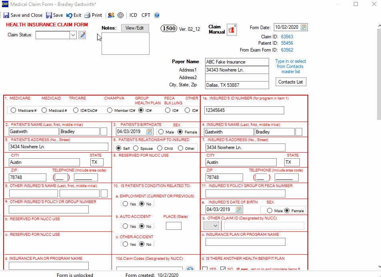
Task: Expand the Claim Status dropdown
Action: pyautogui.click(x=73, y=35)
